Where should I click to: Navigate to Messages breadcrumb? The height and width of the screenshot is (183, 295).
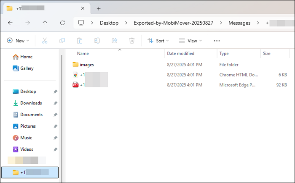click(239, 23)
